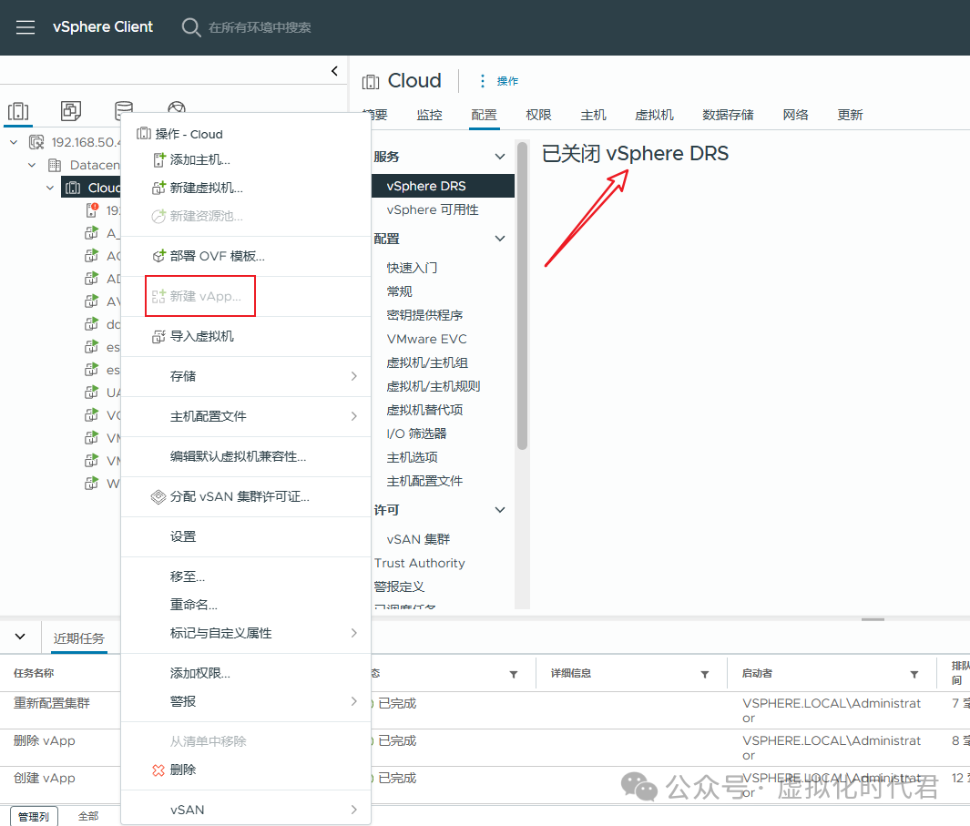970x826 pixels.
Task: Collapse the left navigation pane arrow
Action: 334,71
